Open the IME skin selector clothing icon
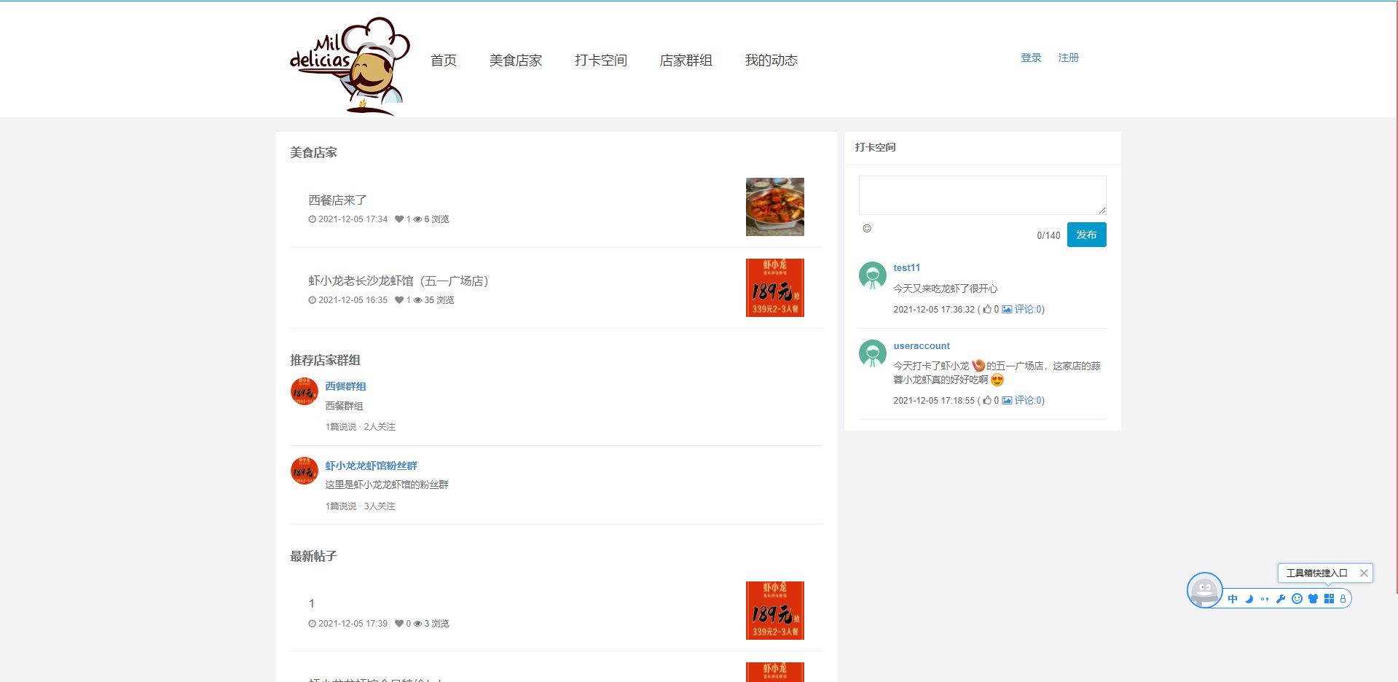Screen dimensions: 1398x682 click(x=1313, y=599)
